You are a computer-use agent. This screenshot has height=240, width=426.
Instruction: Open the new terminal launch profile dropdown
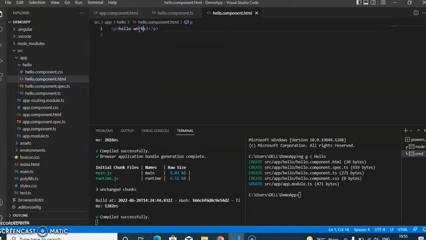point(411,131)
